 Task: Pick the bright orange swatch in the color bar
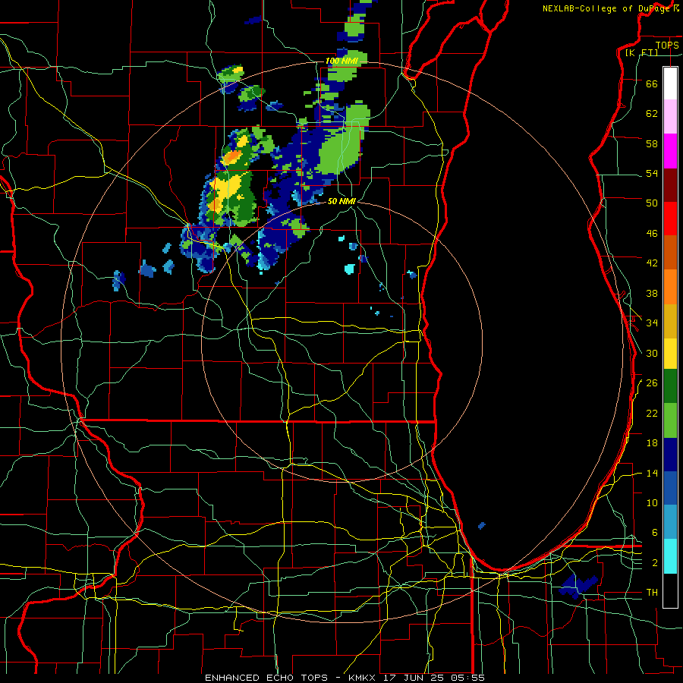tap(670, 287)
